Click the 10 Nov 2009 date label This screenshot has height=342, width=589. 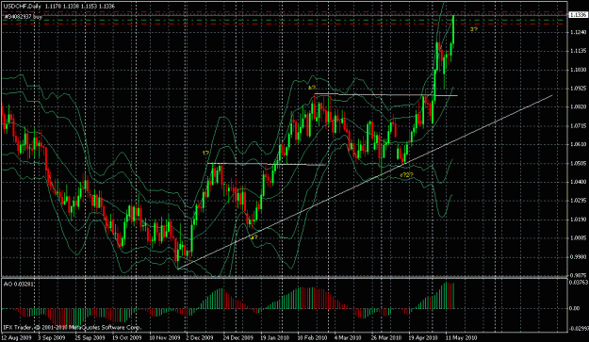pyautogui.click(x=165, y=337)
